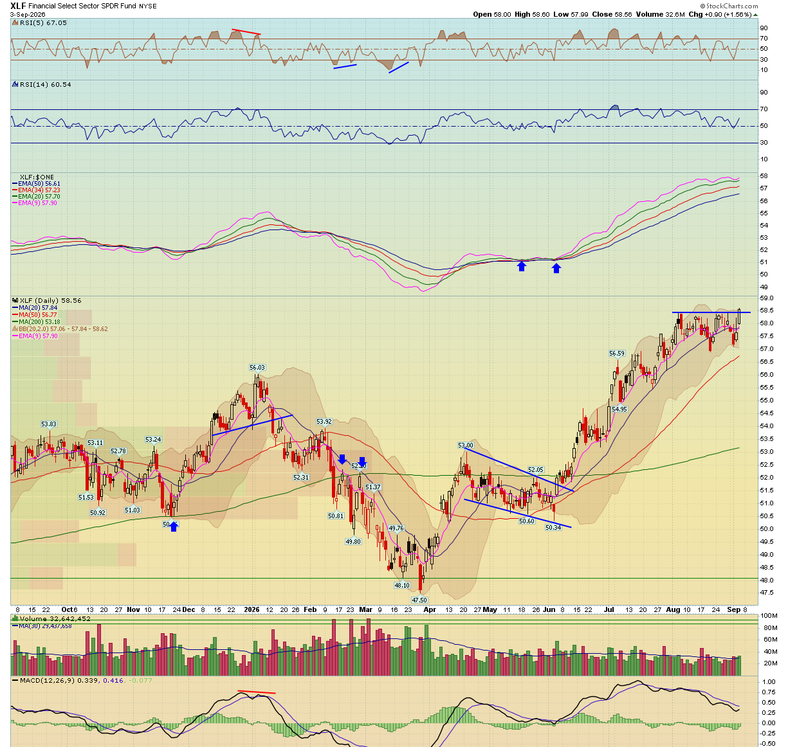Click the red MA(50) line swatch

pos(15,315)
